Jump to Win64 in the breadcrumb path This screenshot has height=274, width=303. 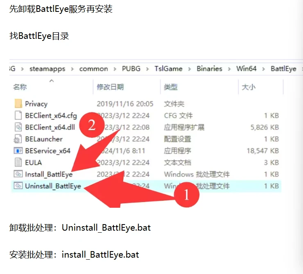(246, 69)
